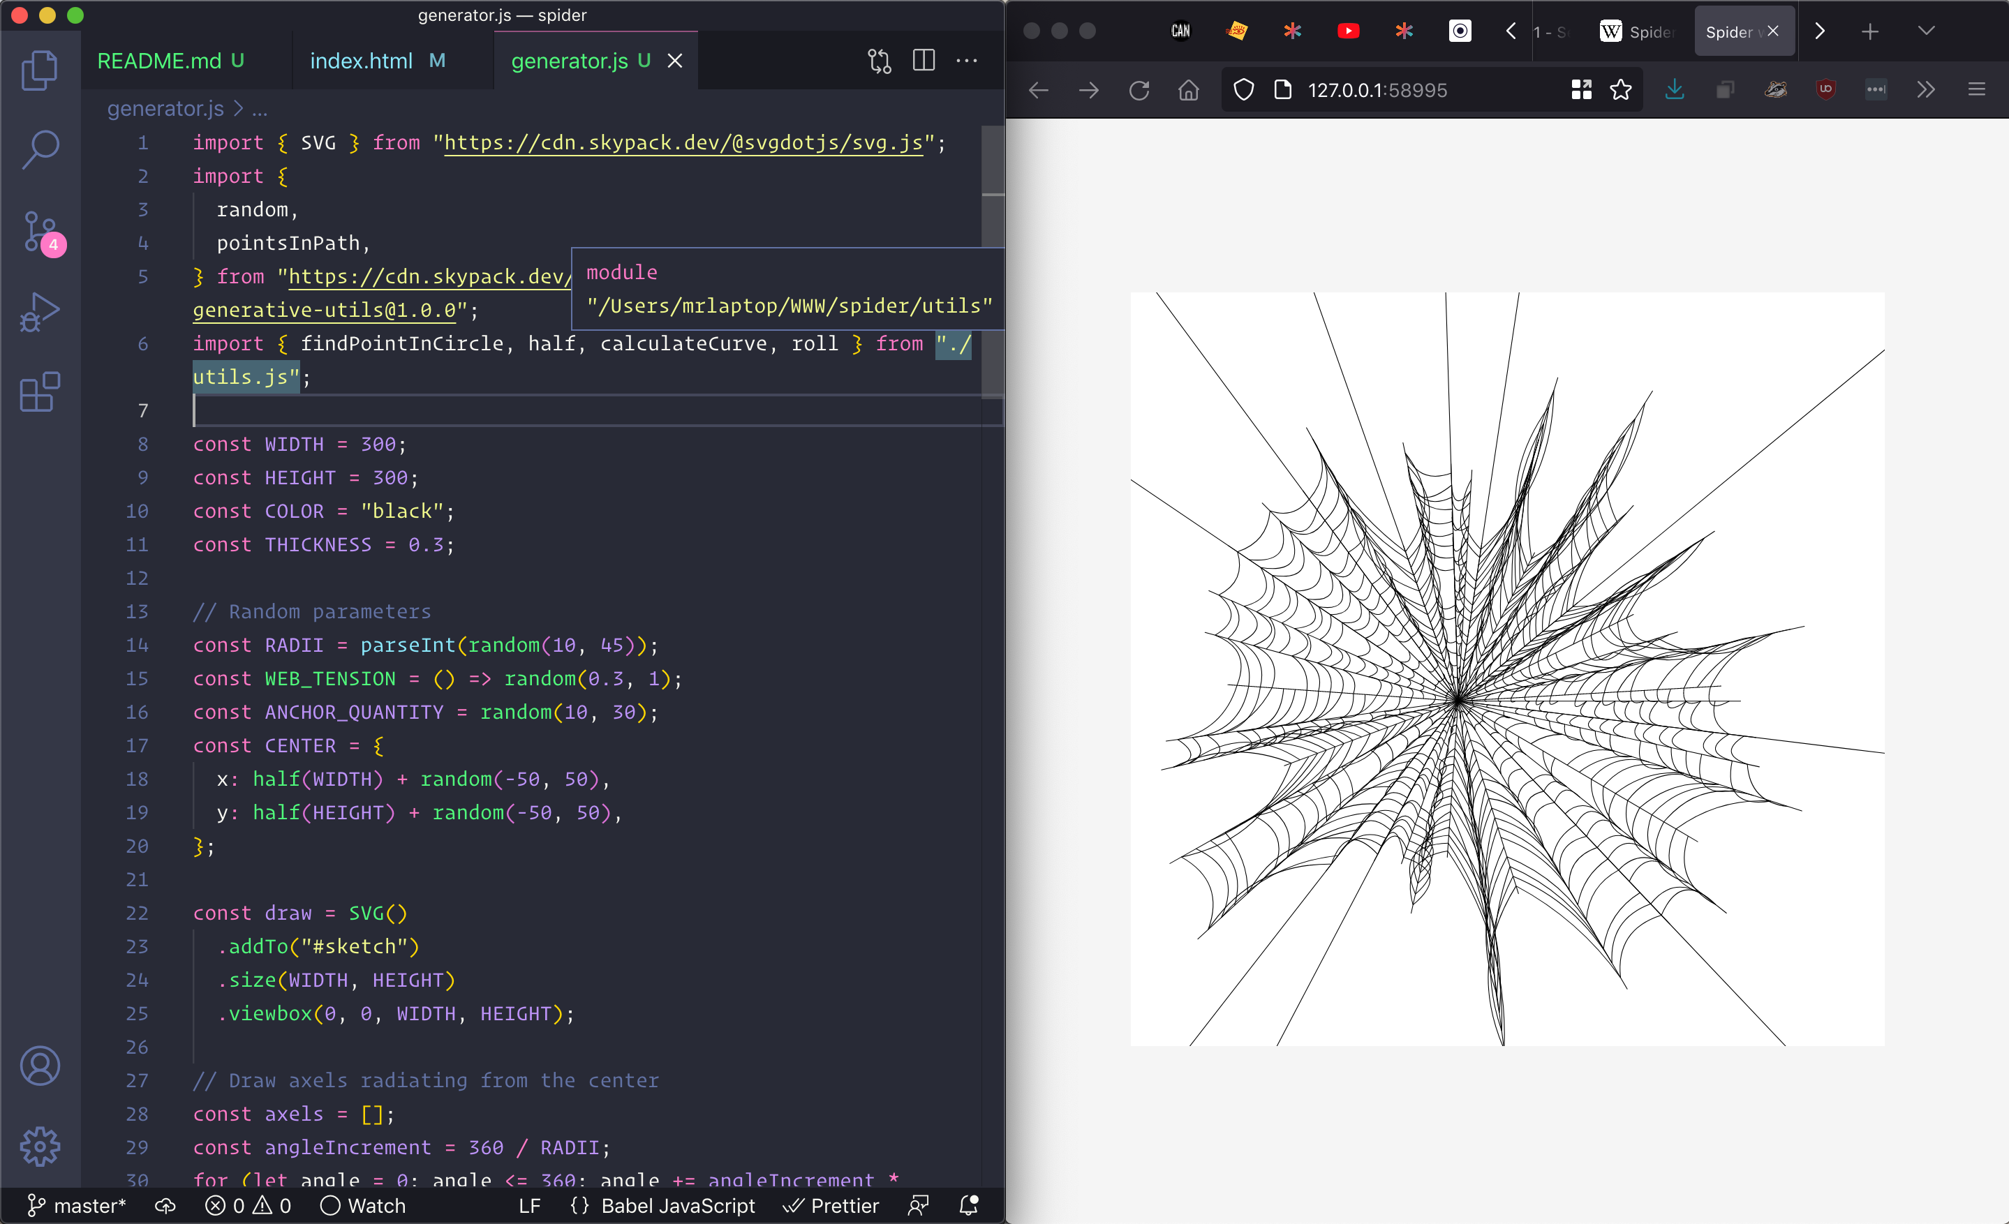
Task: Switch to the CAN pinned tab
Action: 1180,31
